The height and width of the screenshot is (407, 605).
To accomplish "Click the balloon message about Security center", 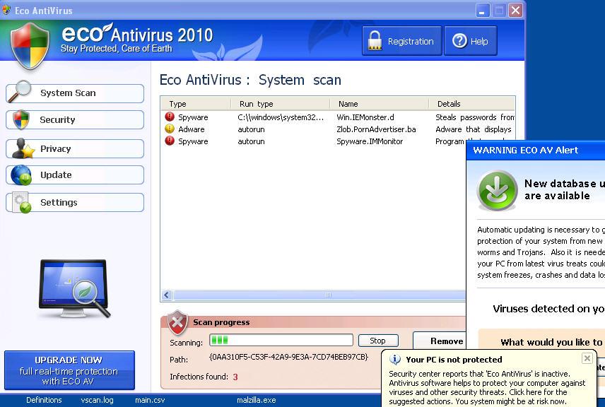I will point(487,387).
